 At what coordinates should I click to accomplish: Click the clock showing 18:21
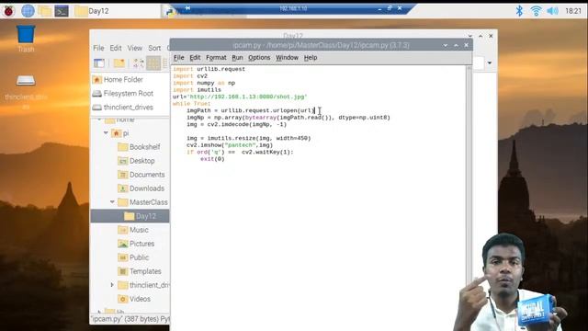point(573,11)
